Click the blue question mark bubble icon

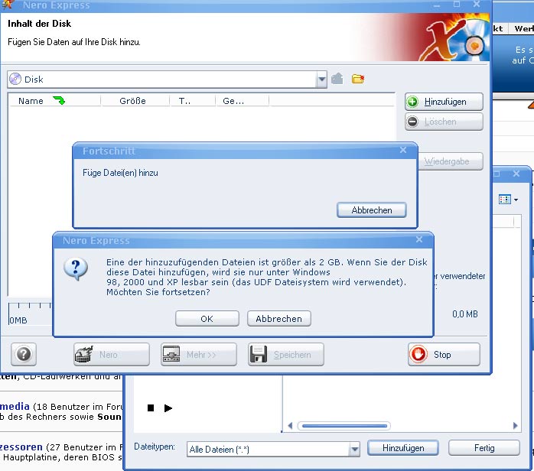click(76, 269)
